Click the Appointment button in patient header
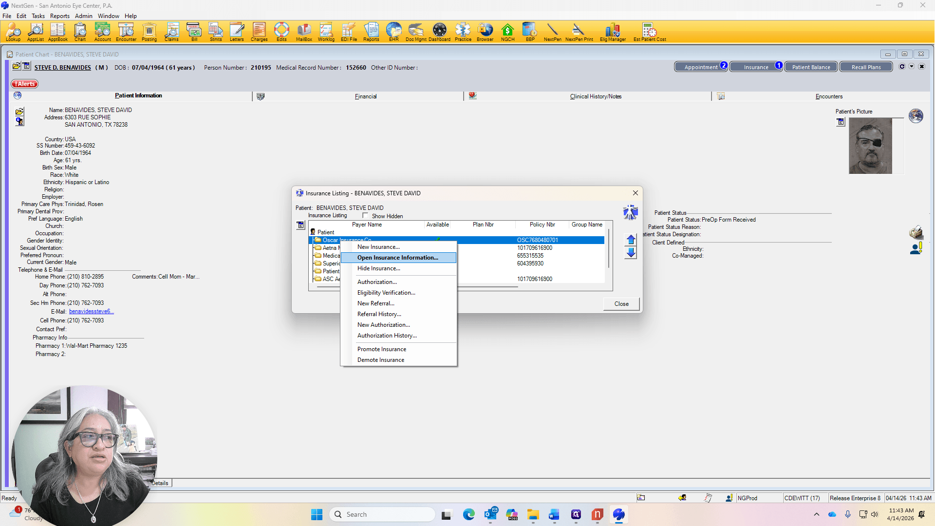This screenshot has width=935, height=526. point(701,67)
